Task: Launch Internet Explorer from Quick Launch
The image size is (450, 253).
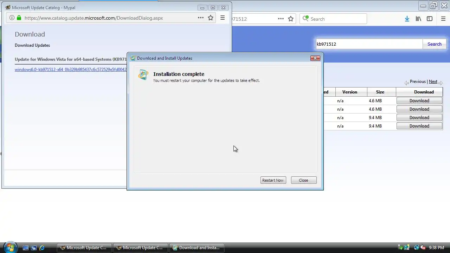Action: click(42, 248)
